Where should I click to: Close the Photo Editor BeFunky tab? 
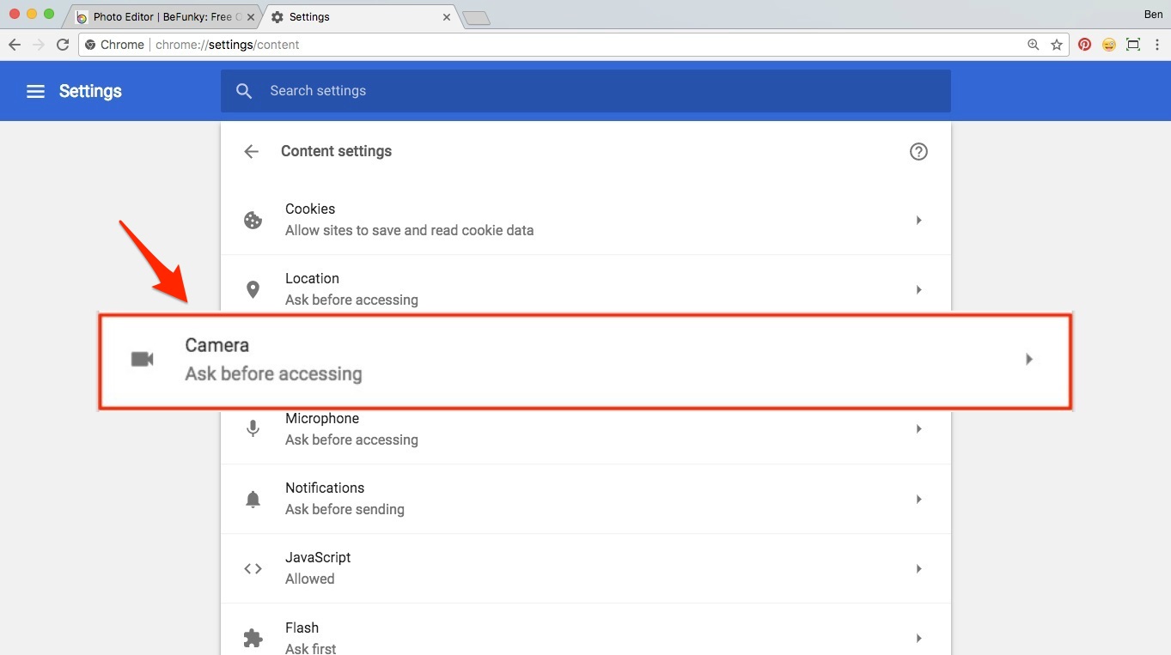point(251,17)
